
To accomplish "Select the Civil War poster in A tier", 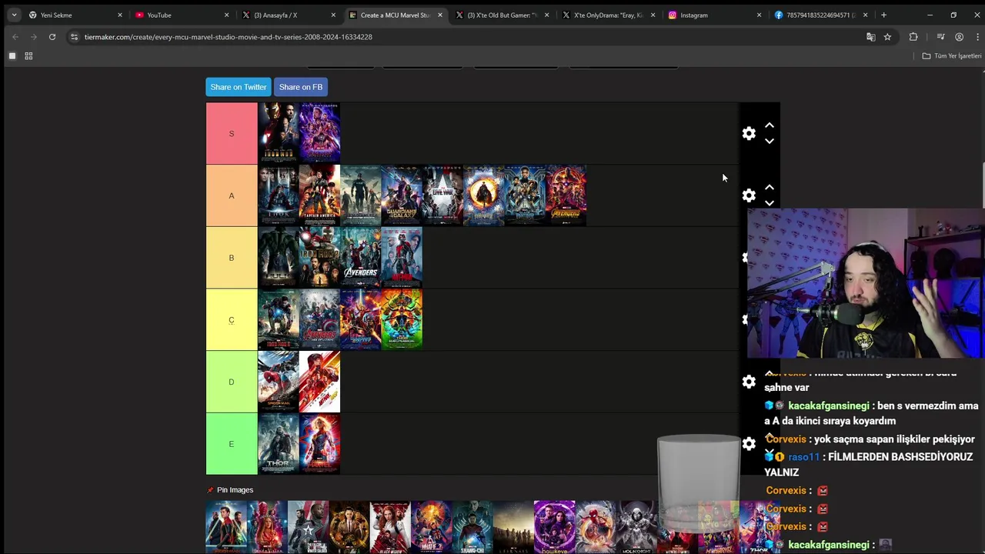I will (x=442, y=195).
